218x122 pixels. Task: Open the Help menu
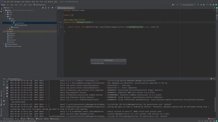click(56, 2)
